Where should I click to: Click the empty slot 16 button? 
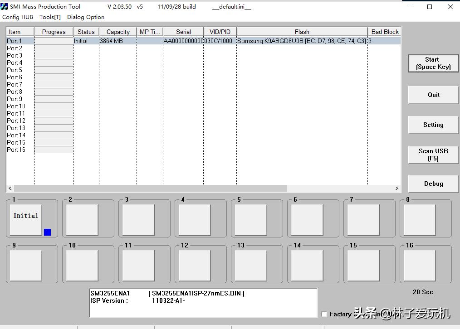(x=420, y=266)
